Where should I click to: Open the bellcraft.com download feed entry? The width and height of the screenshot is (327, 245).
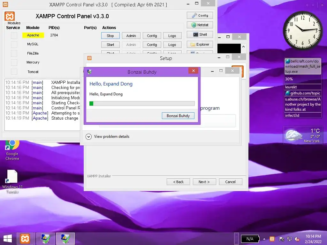(303, 66)
